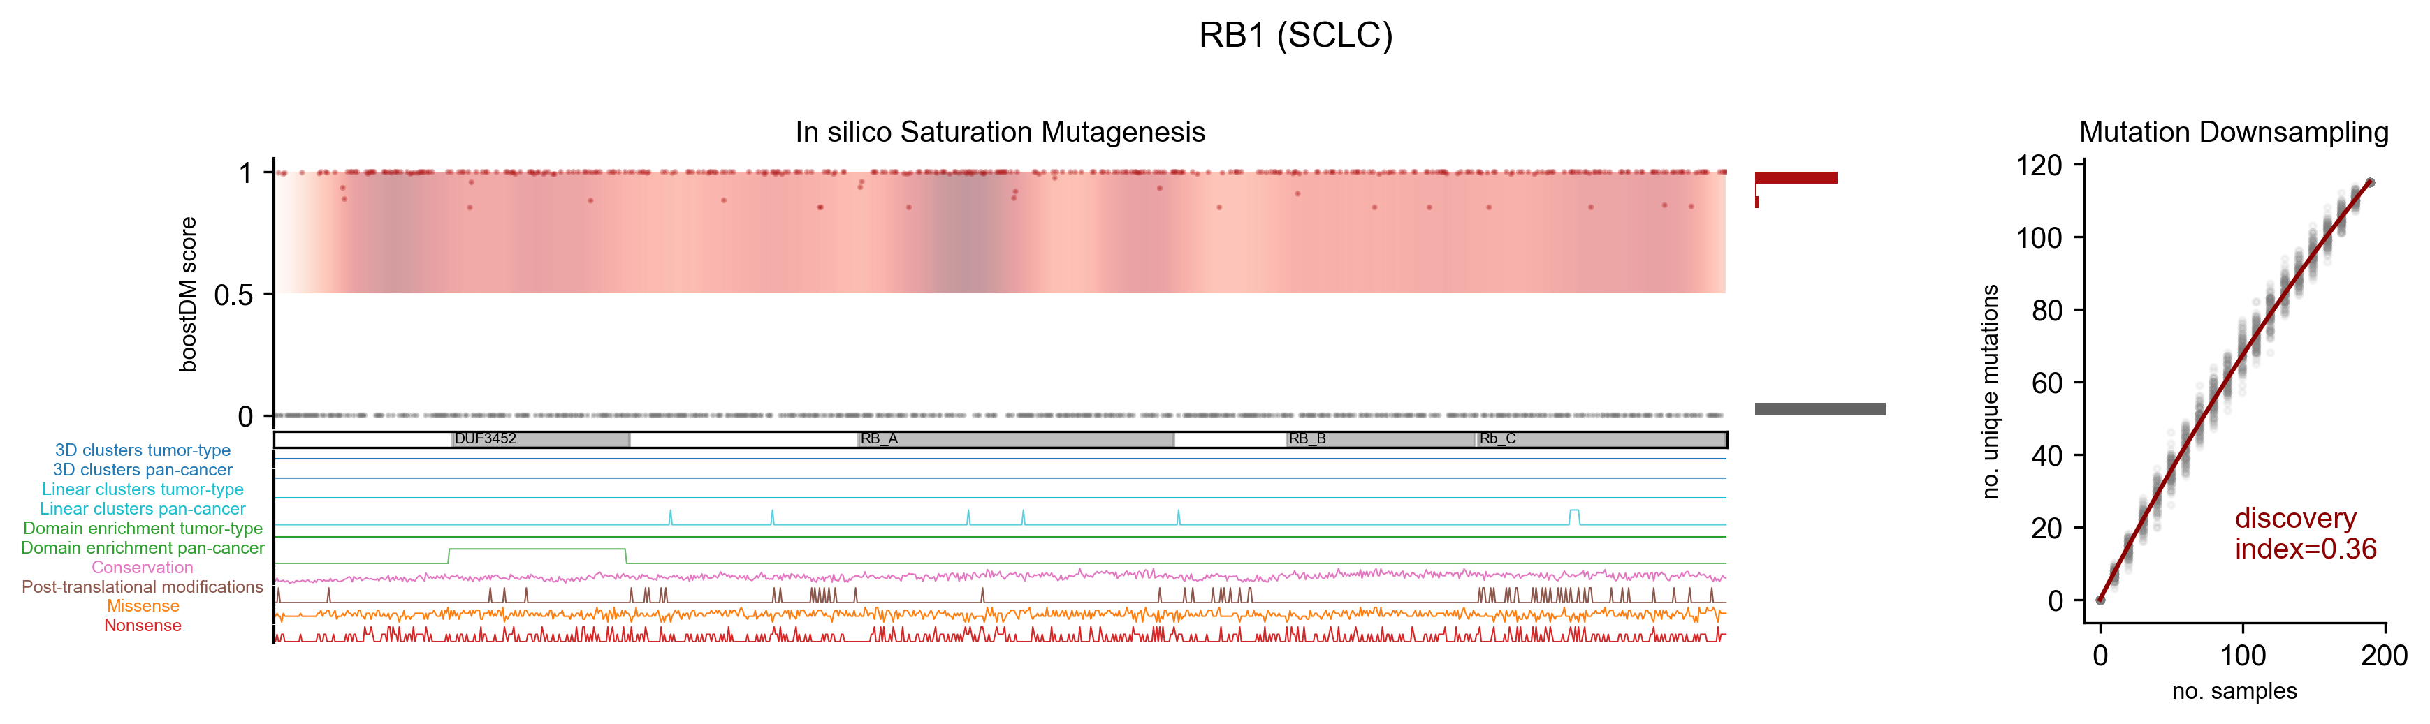
Task: Select the RB_A domain segment
Action: [x=1015, y=439]
